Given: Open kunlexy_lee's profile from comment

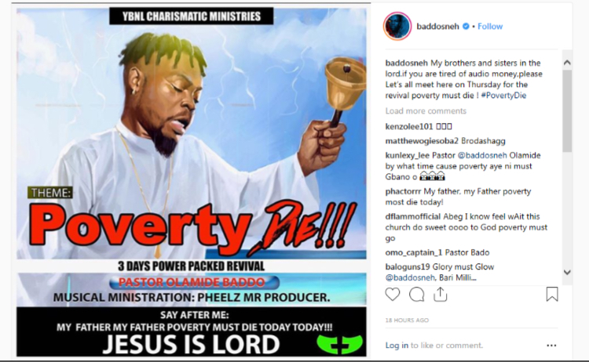Looking at the screenshot, I should (x=408, y=155).
